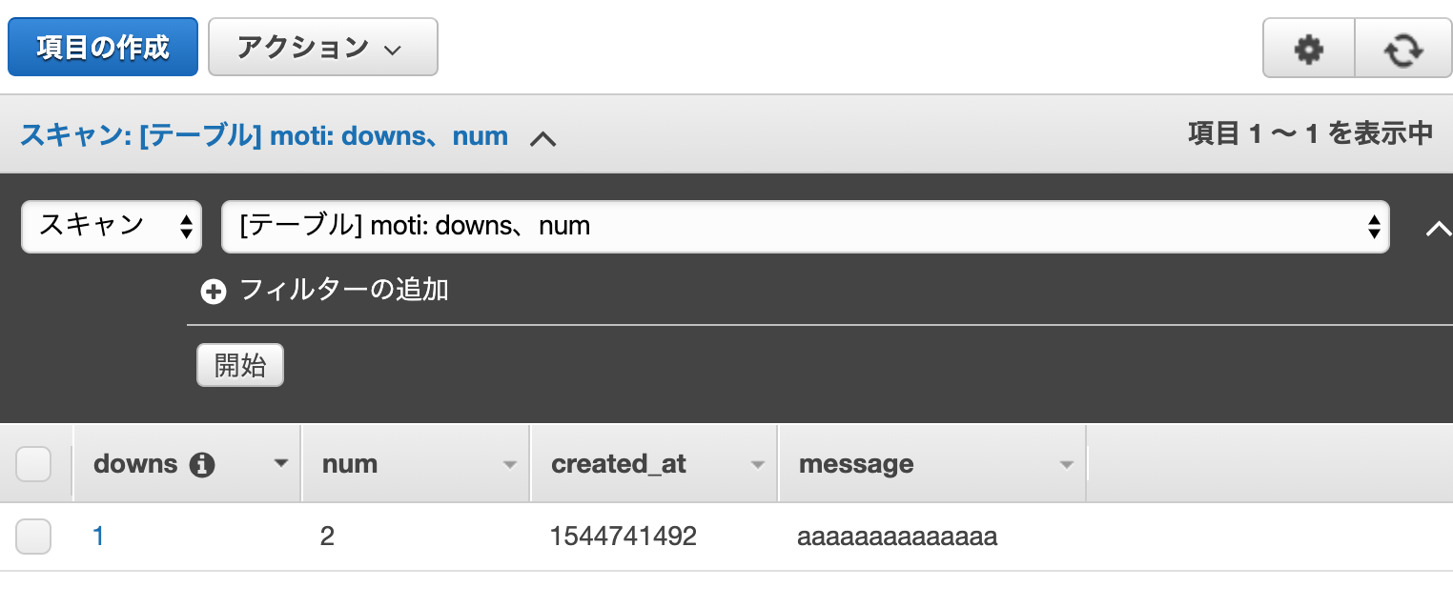Click the plus icon to add filter
This screenshot has width=1453, height=608.
[x=214, y=292]
